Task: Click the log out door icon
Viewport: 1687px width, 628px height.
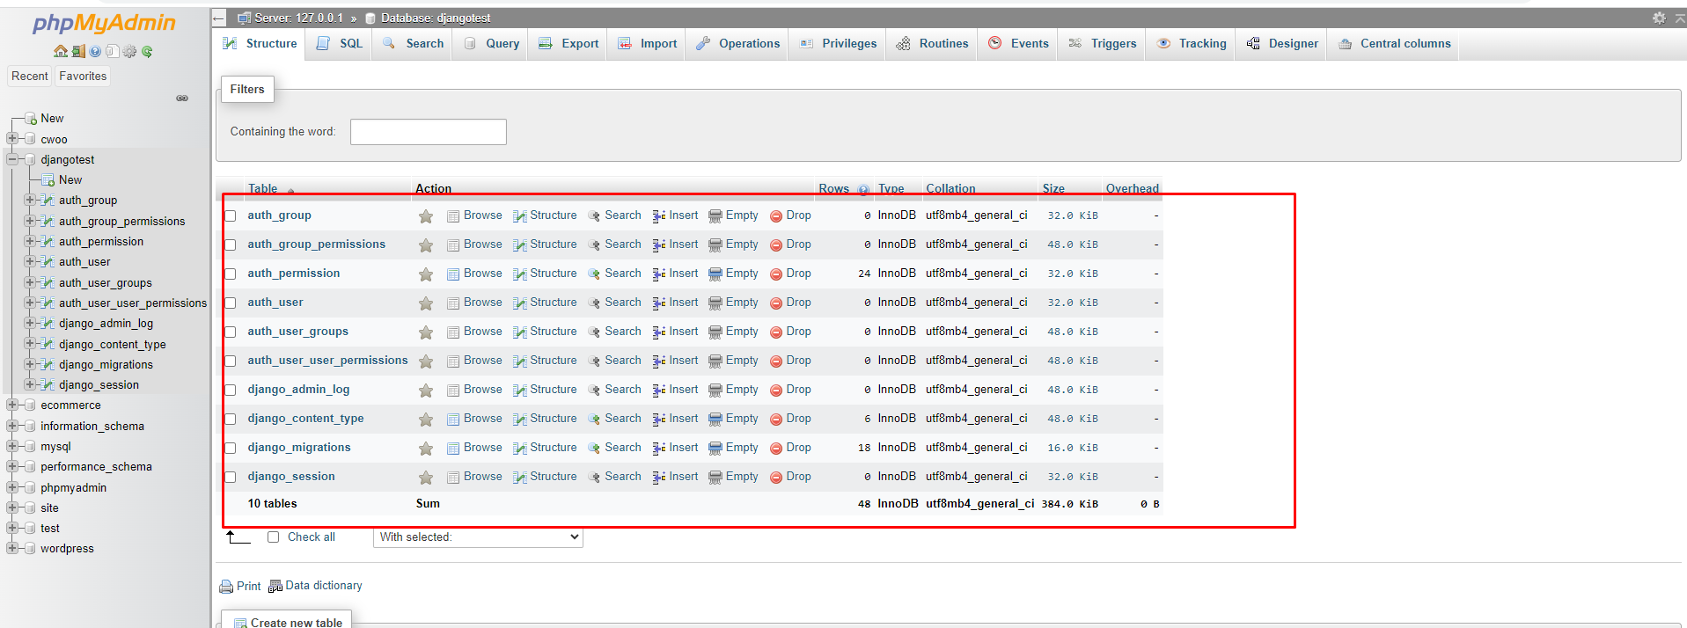Action: (78, 52)
